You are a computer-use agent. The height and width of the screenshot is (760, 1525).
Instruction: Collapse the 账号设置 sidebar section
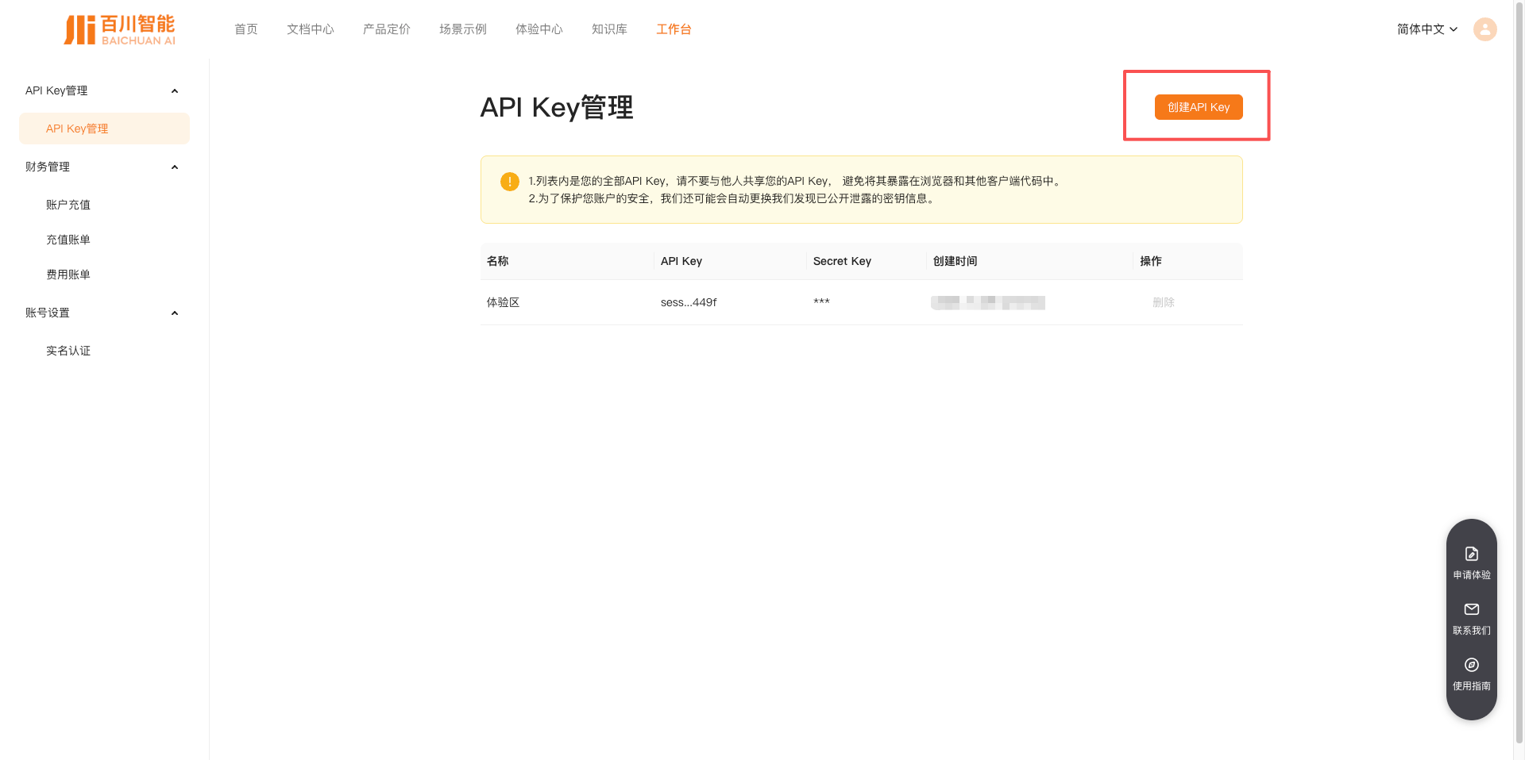(x=175, y=313)
